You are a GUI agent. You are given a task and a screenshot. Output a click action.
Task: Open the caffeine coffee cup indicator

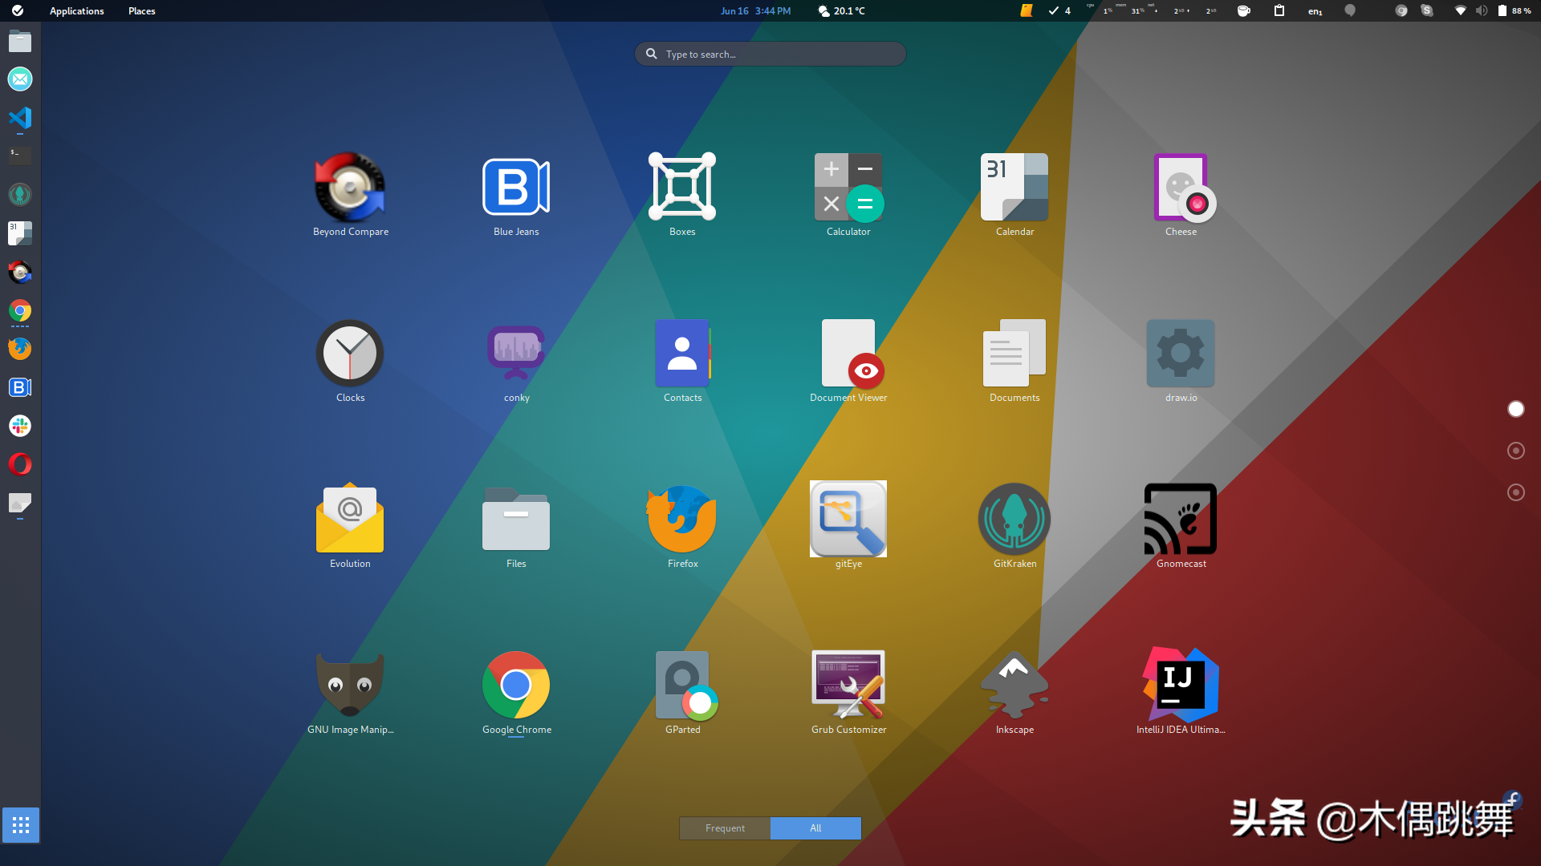1243,11
